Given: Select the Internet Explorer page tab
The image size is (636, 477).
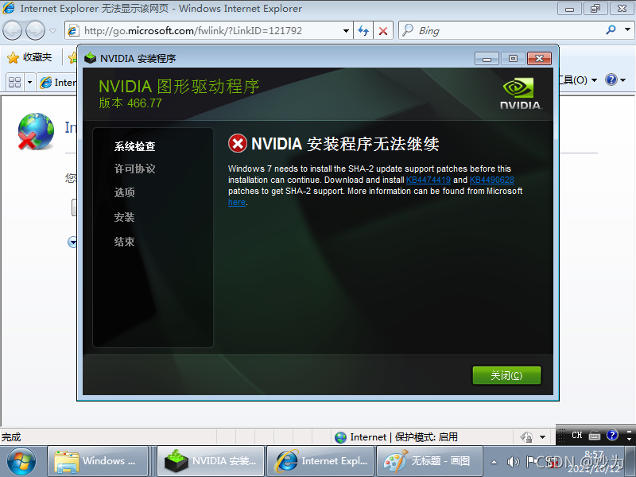Looking at the screenshot, I should pyautogui.click(x=58, y=83).
